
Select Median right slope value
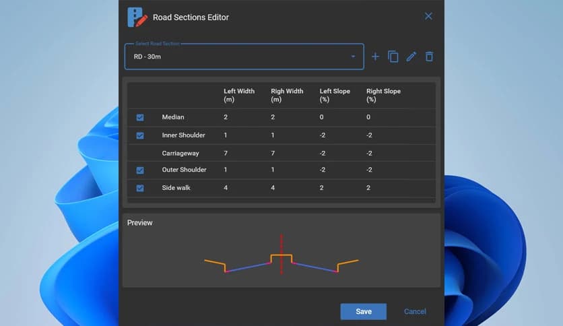368,117
